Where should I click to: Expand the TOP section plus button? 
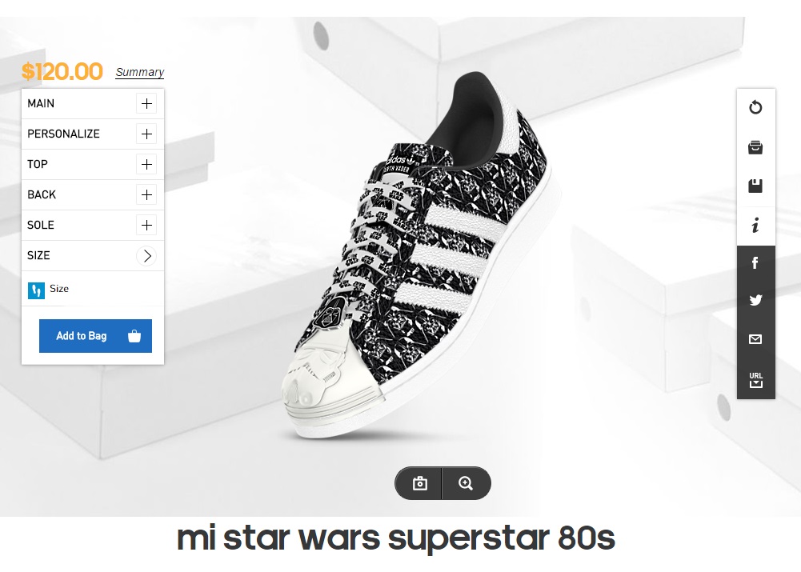pos(146,164)
